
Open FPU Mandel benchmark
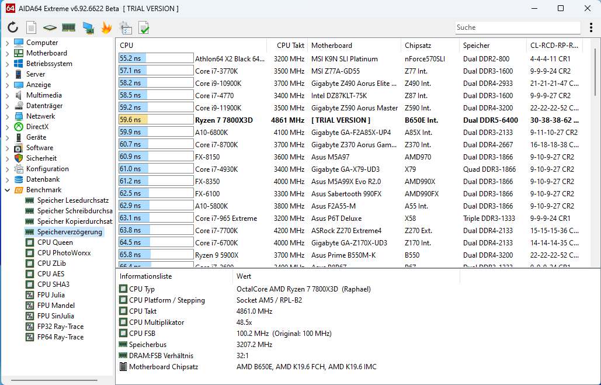tap(56, 305)
